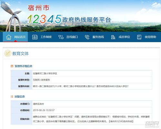Click the subject text 在建银河二路小学的学区
Image resolution: width=161 pixels, height=129 pixels.
(x=45, y=73)
